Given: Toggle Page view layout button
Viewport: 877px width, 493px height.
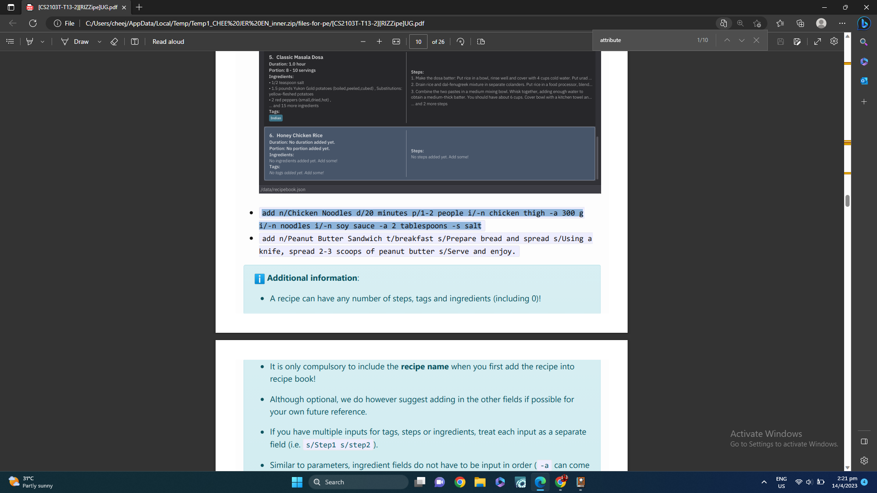Looking at the screenshot, I should pyautogui.click(x=481, y=42).
